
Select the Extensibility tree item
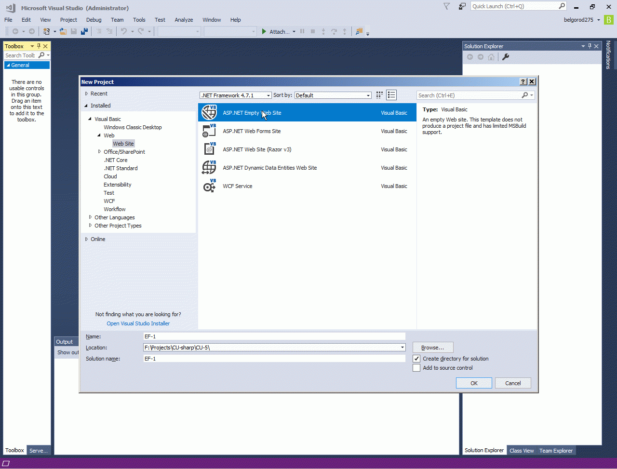point(118,185)
